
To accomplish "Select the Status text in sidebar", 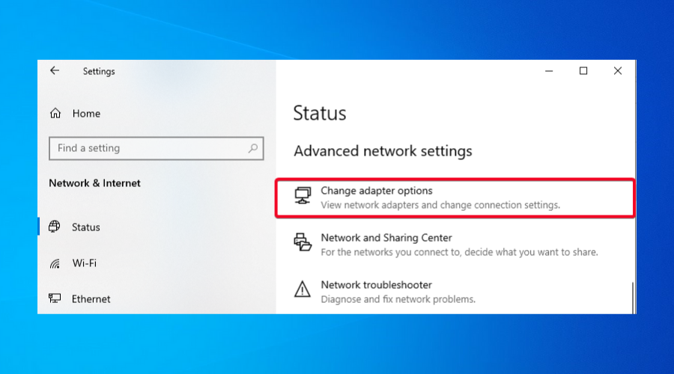I will 85,227.
